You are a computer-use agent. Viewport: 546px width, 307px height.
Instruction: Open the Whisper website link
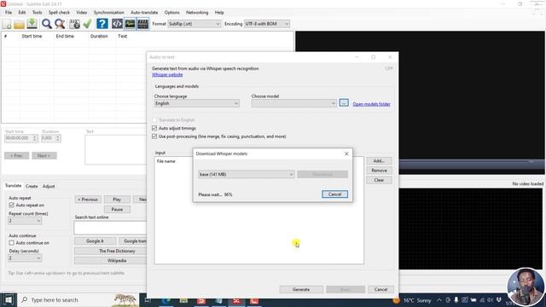click(x=167, y=75)
